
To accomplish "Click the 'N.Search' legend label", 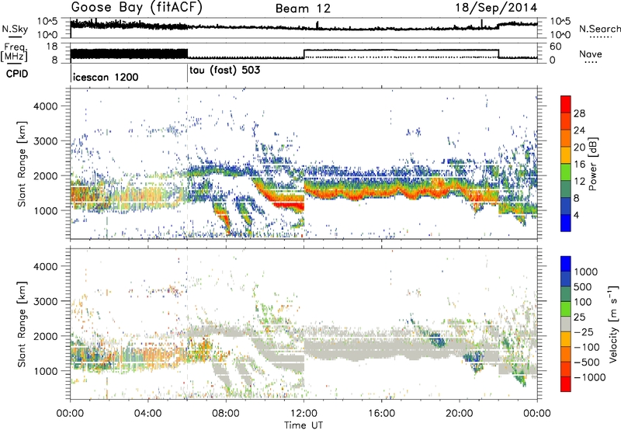I will pyautogui.click(x=599, y=29).
